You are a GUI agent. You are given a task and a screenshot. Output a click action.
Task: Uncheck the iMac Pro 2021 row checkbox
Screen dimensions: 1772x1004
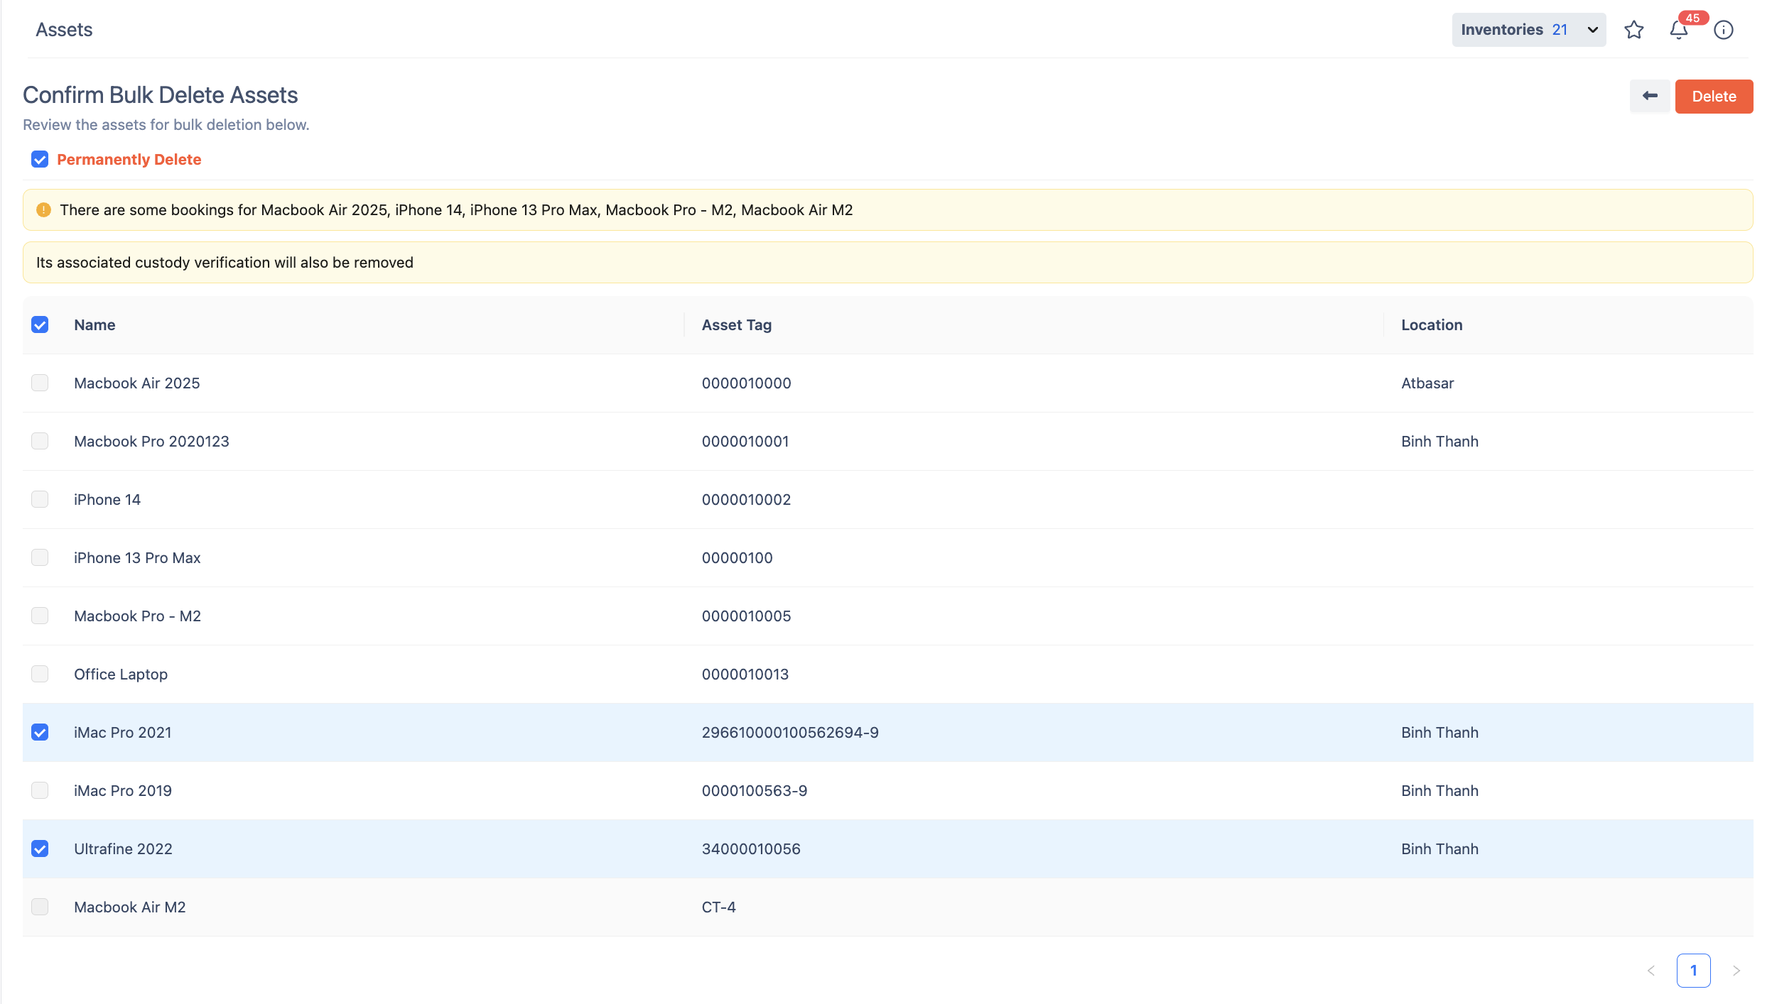pos(40,733)
